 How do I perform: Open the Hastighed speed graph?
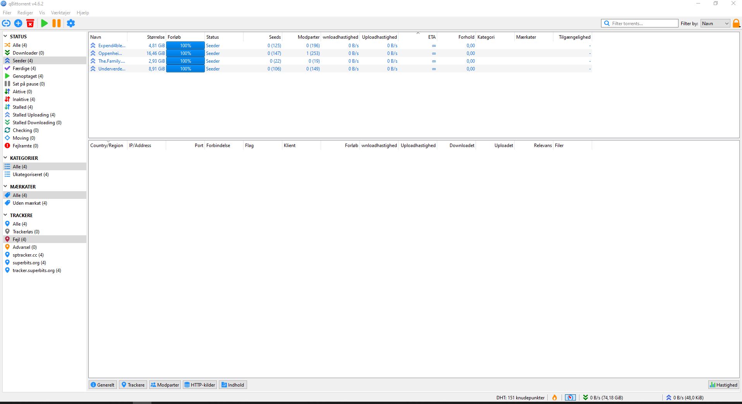[723, 385]
